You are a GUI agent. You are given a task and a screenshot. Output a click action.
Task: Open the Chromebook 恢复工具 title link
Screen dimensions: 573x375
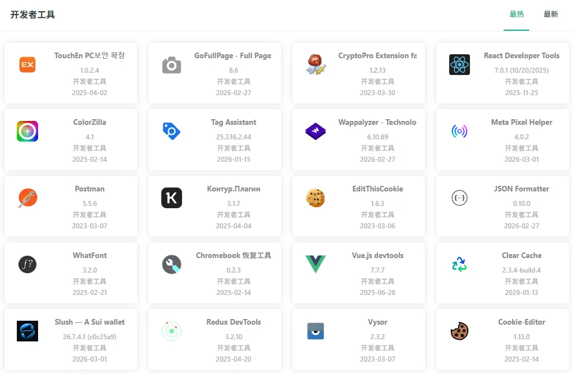[234, 255]
